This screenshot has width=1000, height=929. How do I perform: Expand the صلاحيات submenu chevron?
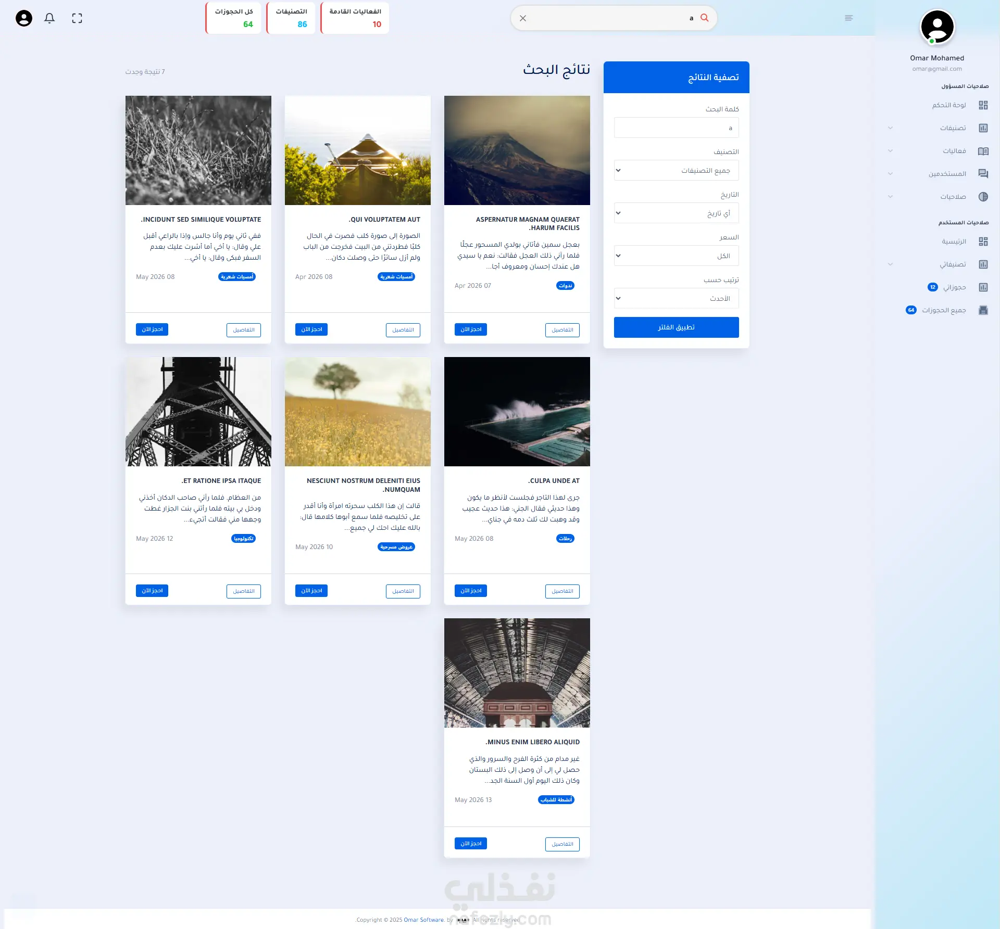890,197
